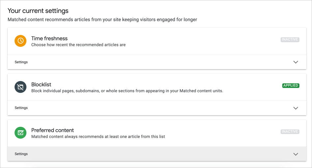Click 'Choose how recent' description text

(x=78, y=45)
